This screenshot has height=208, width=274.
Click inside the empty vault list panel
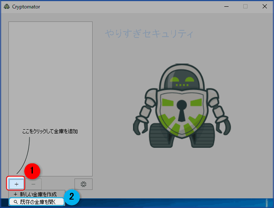51,79
